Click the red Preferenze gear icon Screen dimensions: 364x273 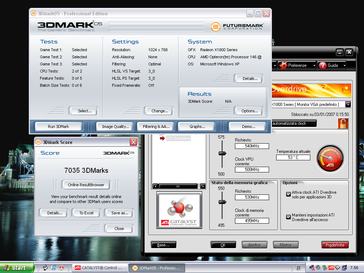(x=283, y=65)
